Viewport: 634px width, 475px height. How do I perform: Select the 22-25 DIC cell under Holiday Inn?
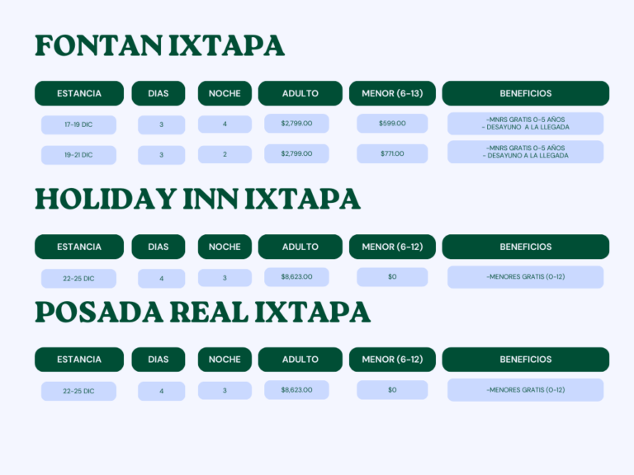tap(78, 279)
